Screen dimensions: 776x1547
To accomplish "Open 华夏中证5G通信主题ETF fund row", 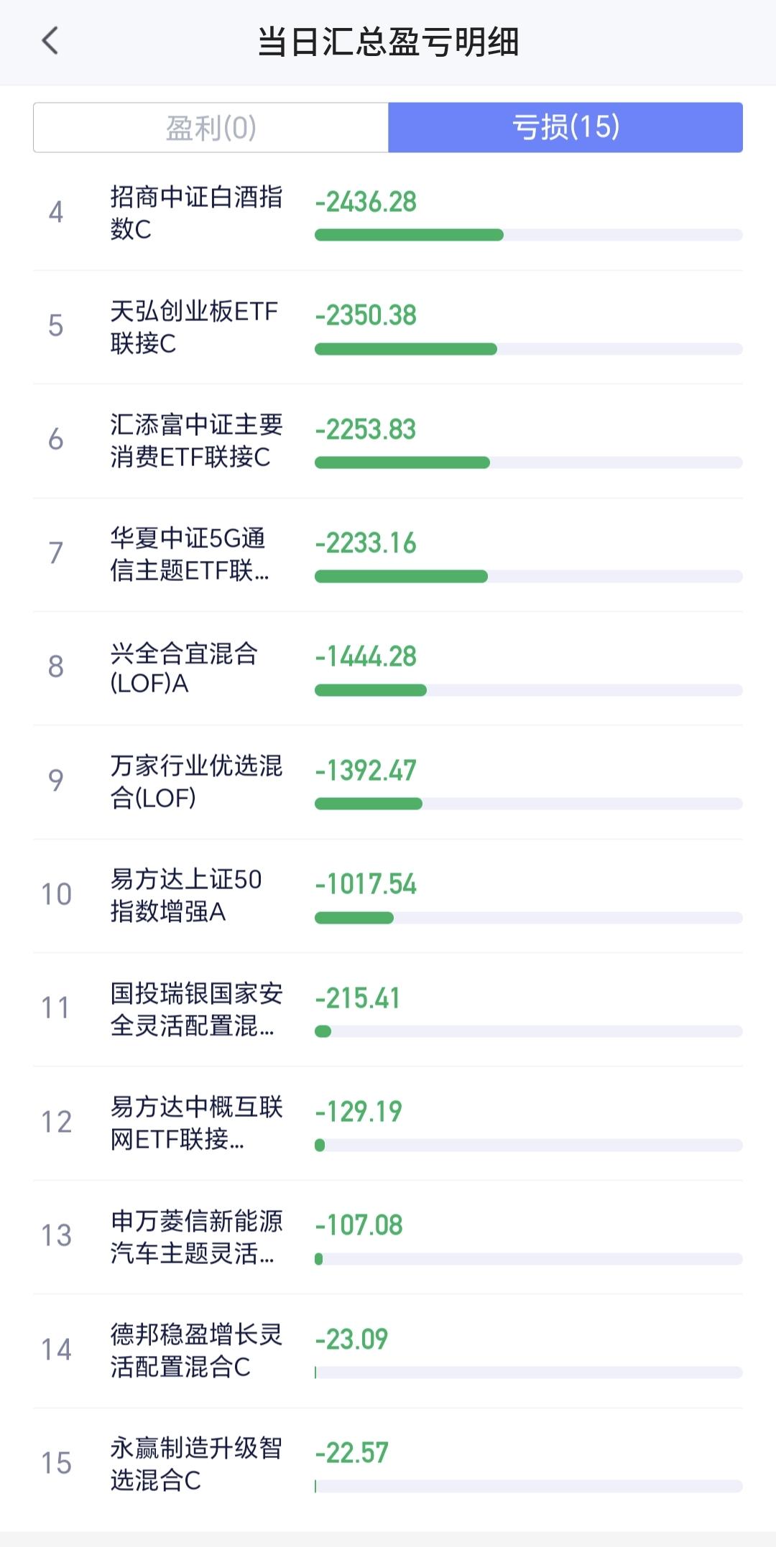I will [x=190, y=554].
